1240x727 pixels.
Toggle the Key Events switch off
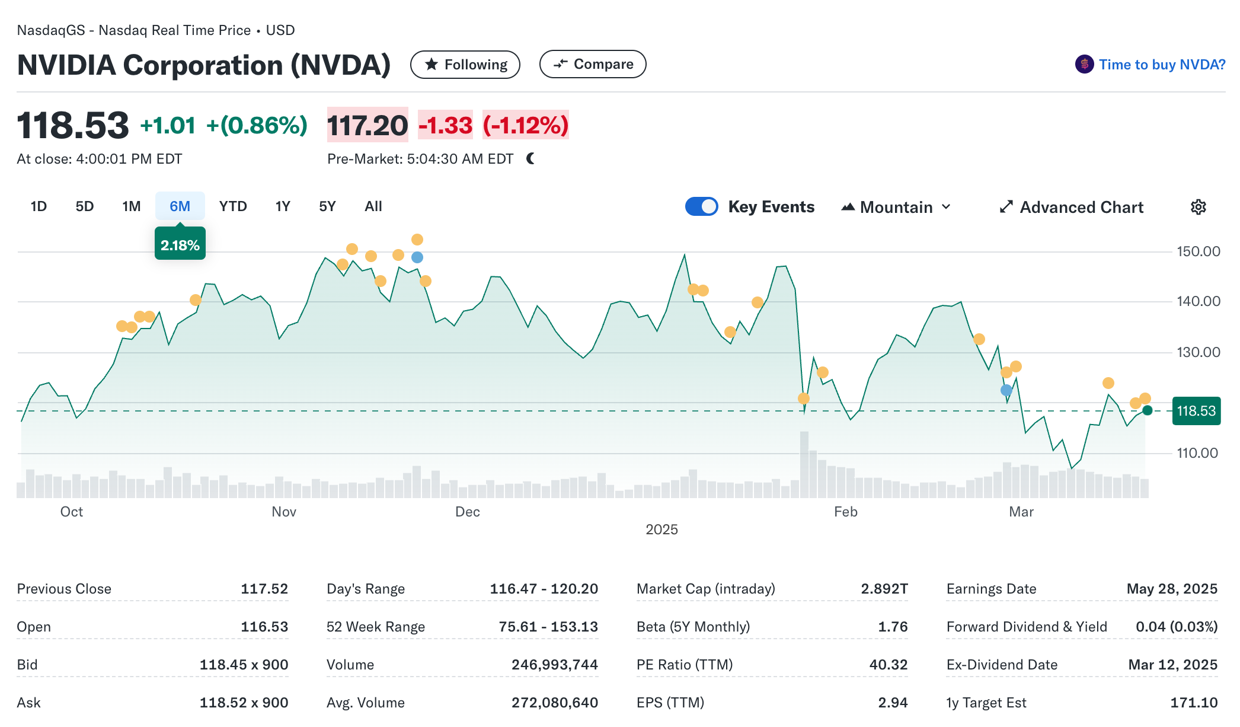point(702,206)
